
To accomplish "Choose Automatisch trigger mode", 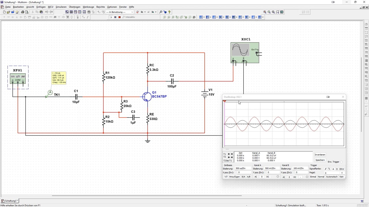I will coord(332,177).
